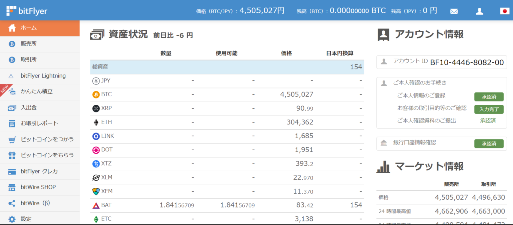Screen dimensions: 513x225
Task: Click the XEM coin icon
Action: [x=96, y=191]
